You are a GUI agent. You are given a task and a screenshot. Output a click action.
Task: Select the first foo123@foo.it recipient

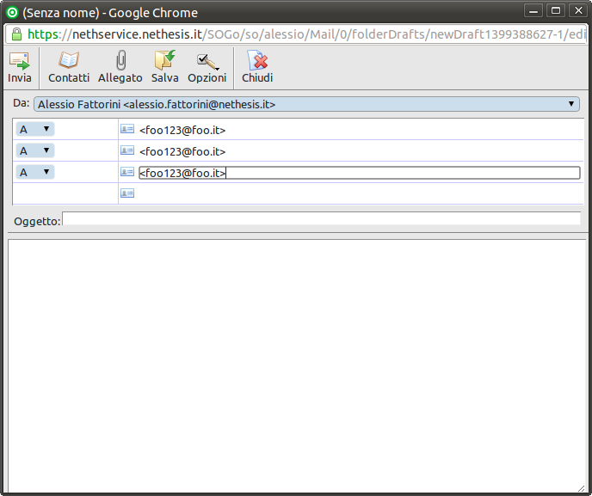[x=182, y=130]
